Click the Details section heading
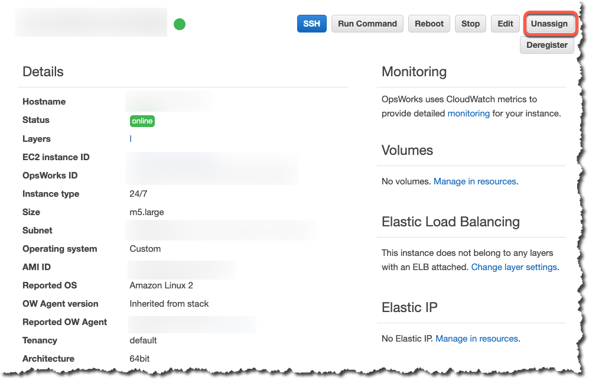589x380 pixels. [x=43, y=72]
